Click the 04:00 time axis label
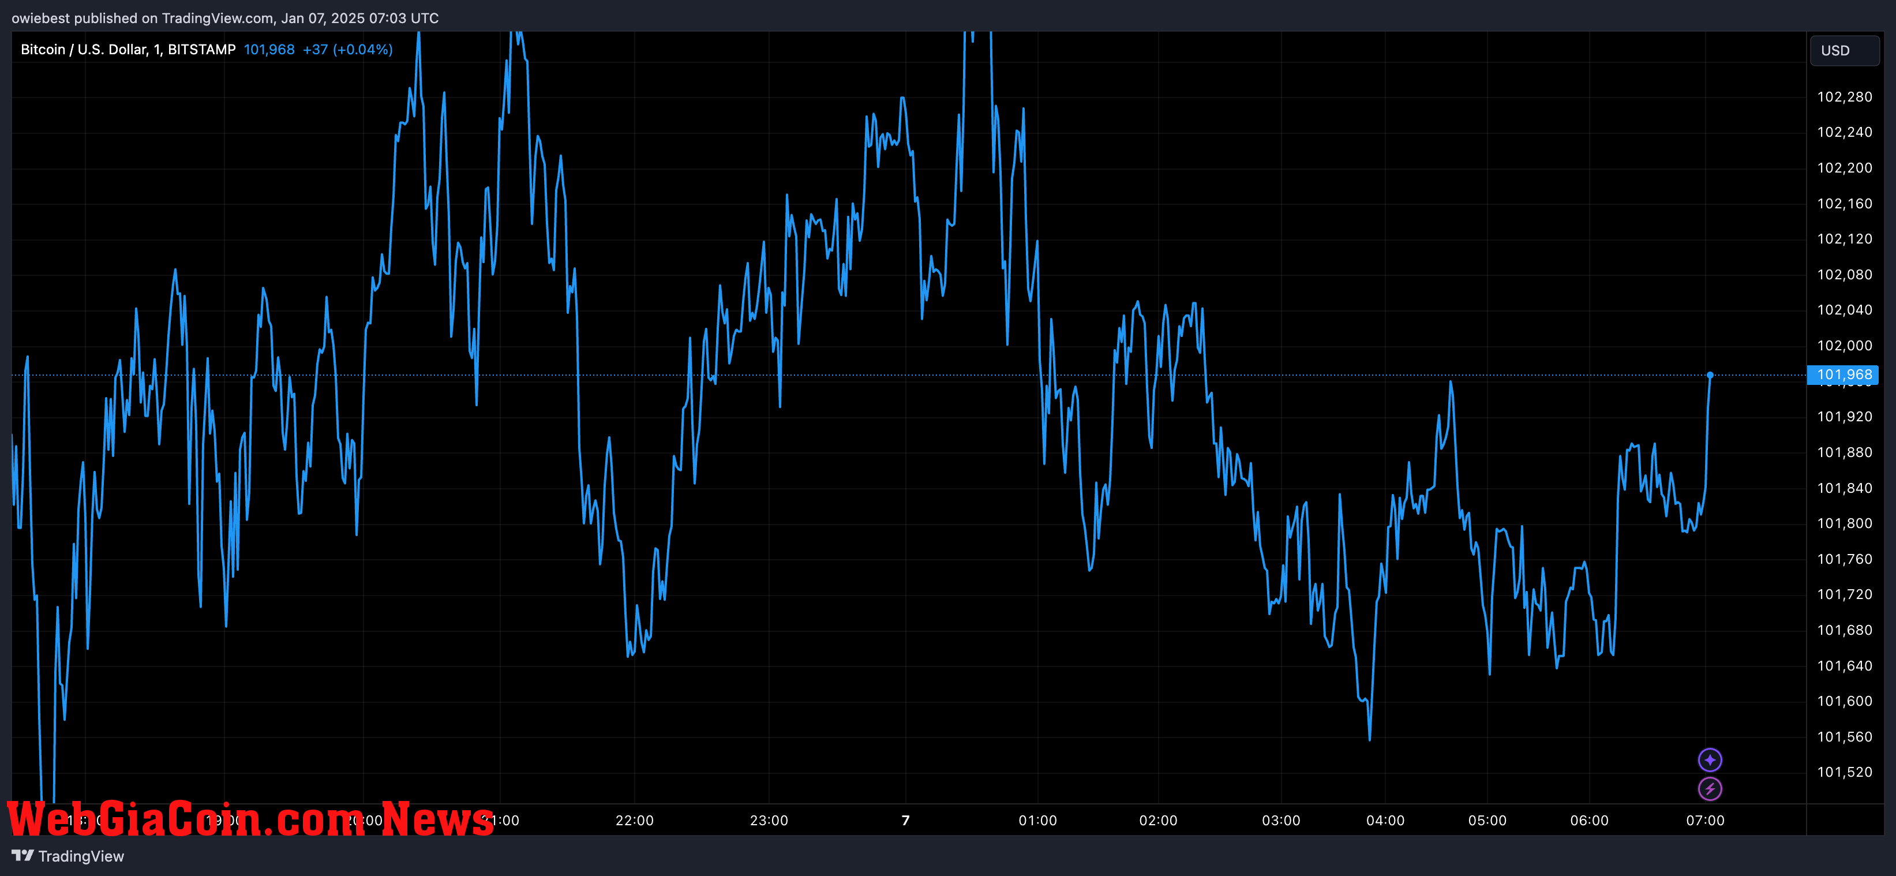Screen dimensions: 1896x876 (x=1385, y=820)
